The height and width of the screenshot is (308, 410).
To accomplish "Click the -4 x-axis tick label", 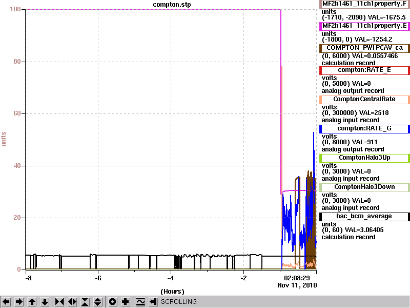I will coord(171,278).
